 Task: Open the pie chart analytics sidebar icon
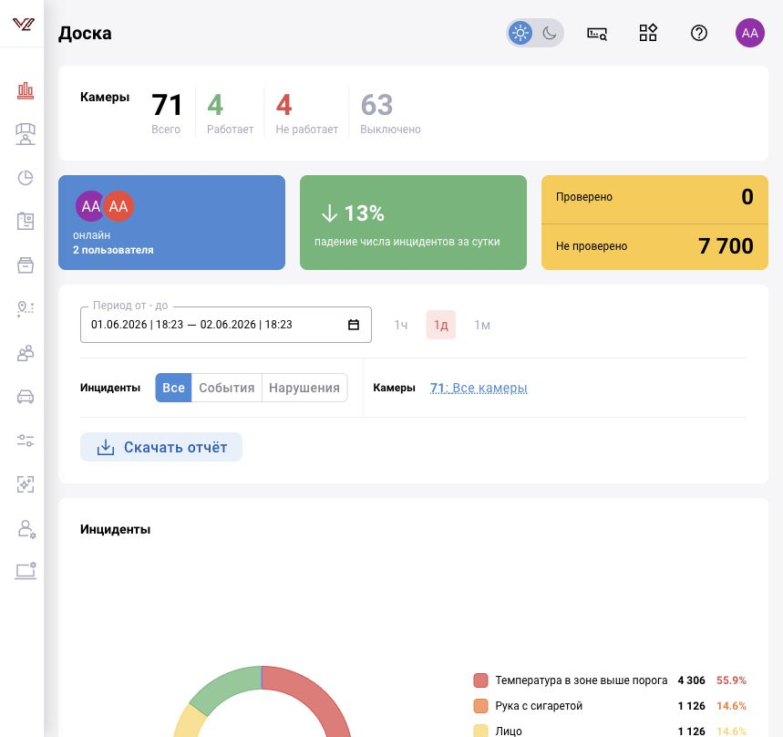pyautogui.click(x=26, y=178)
